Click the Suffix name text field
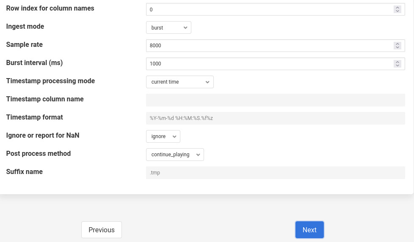The height and width of the screenshot is (242, 414). tap(275, 173)
